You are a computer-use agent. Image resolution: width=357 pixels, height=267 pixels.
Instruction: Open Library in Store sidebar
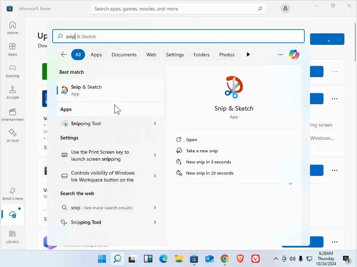(x=13, y=237)
